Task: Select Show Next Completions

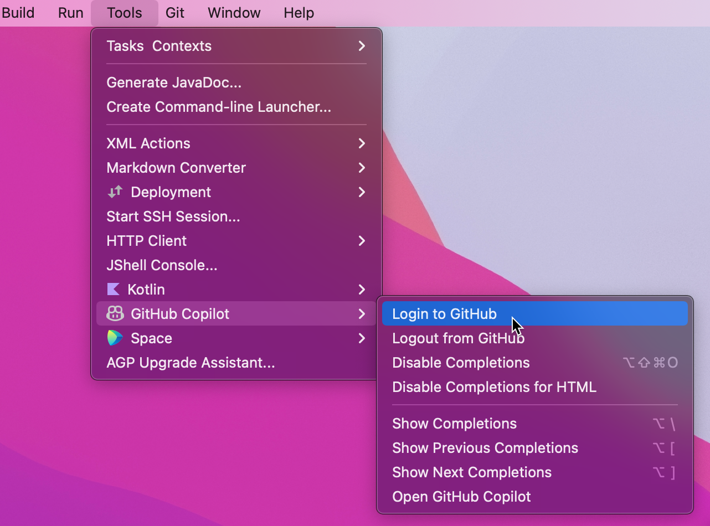Action: 535,472
